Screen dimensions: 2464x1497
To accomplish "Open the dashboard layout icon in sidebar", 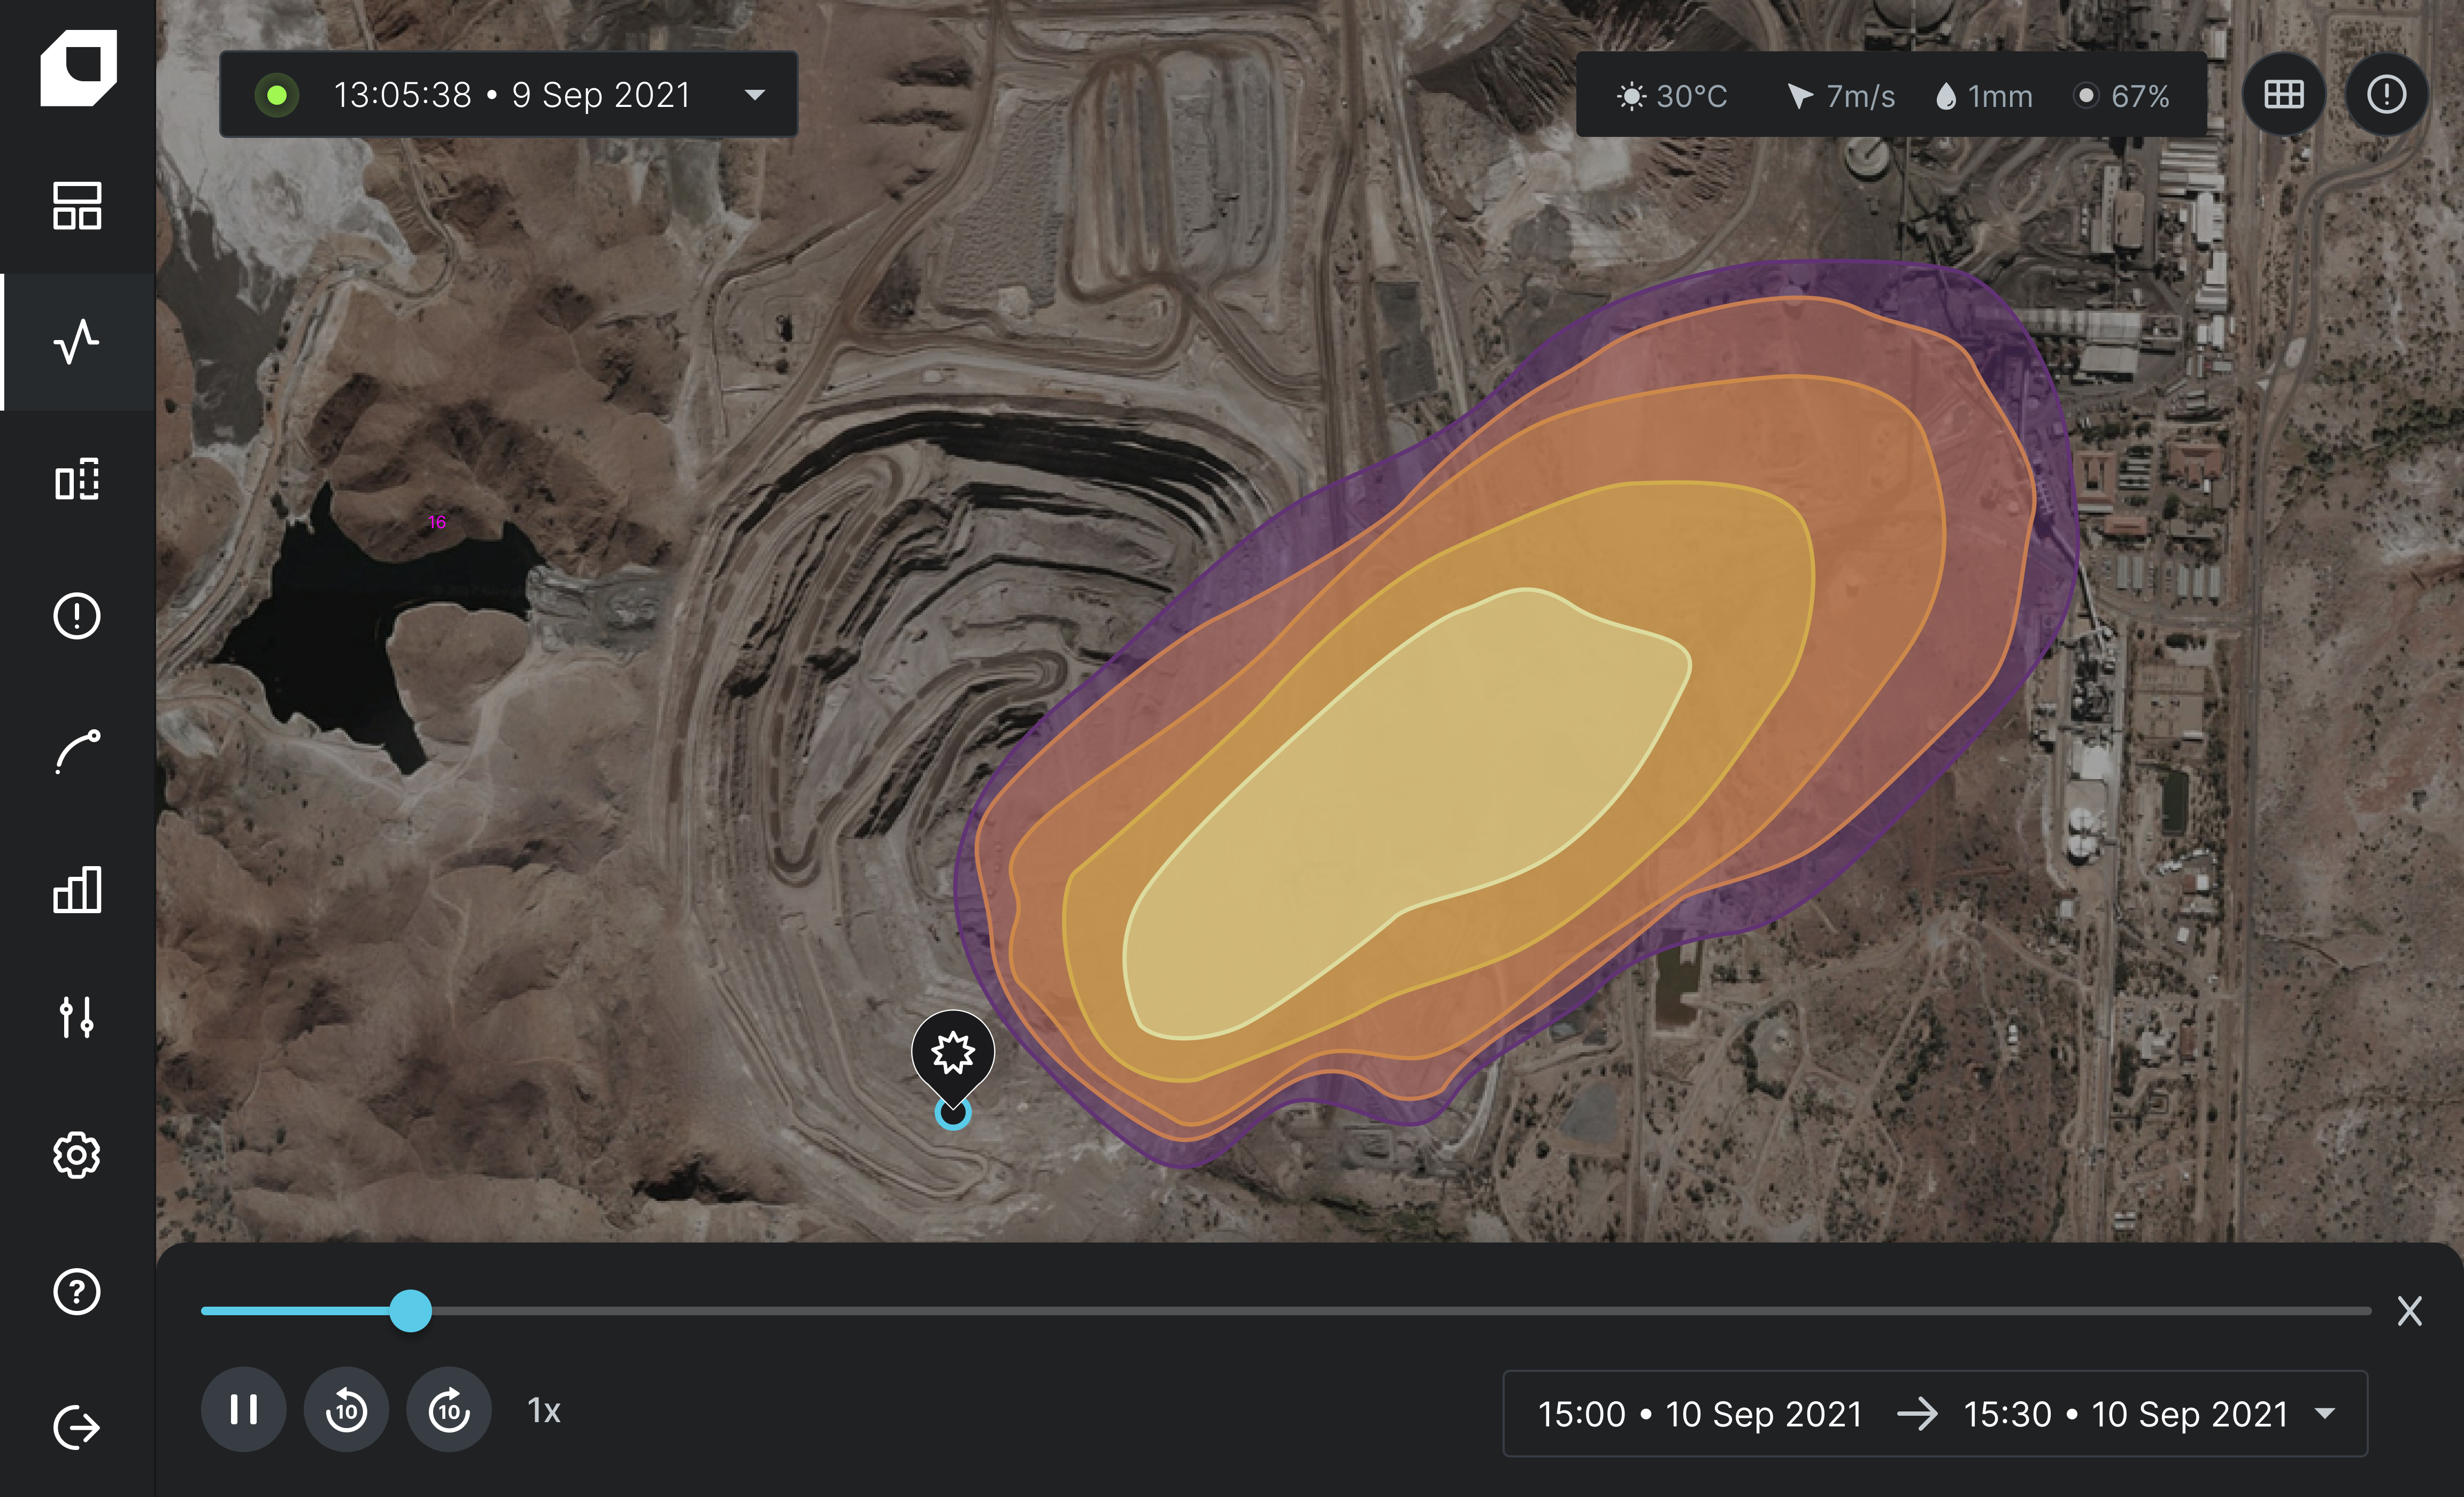I will point(77,205).
